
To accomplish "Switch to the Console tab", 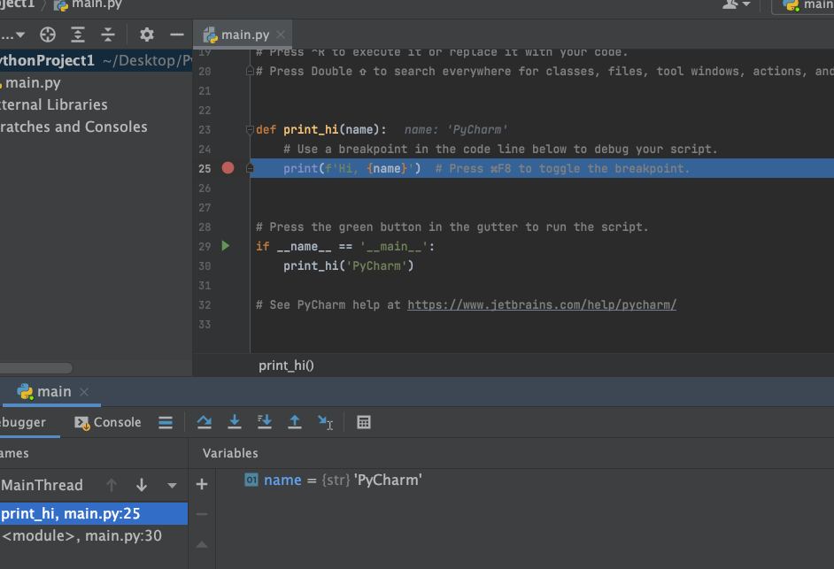I will (108, 422).
